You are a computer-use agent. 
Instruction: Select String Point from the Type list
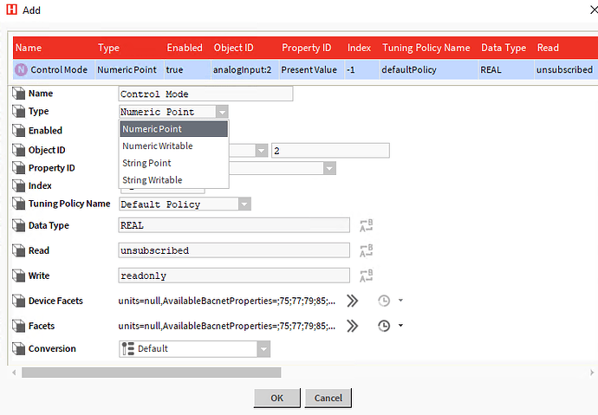(x=174, y=163)
